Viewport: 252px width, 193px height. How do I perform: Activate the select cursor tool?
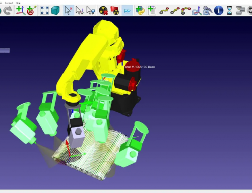69,11
